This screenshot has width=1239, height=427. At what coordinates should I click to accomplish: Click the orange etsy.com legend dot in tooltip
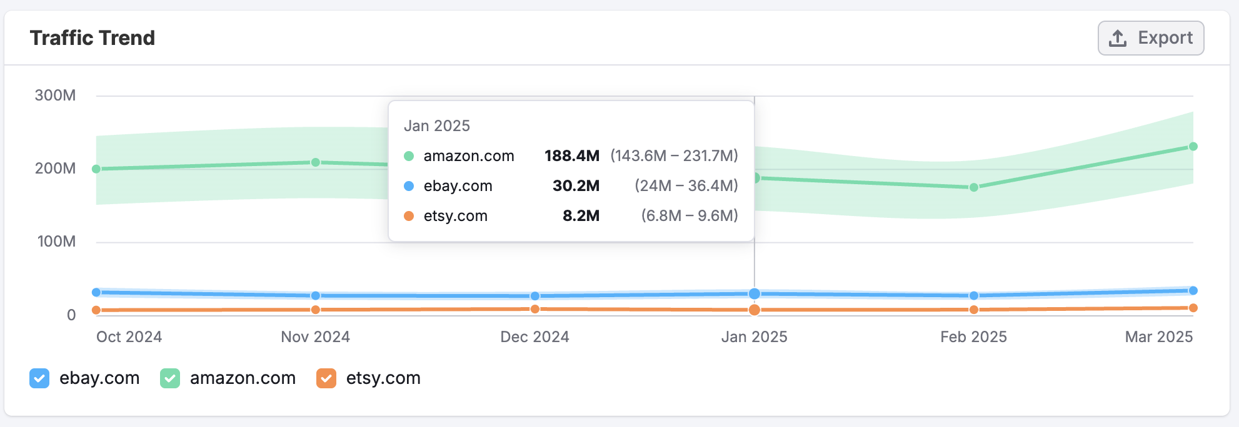(409, 215)
